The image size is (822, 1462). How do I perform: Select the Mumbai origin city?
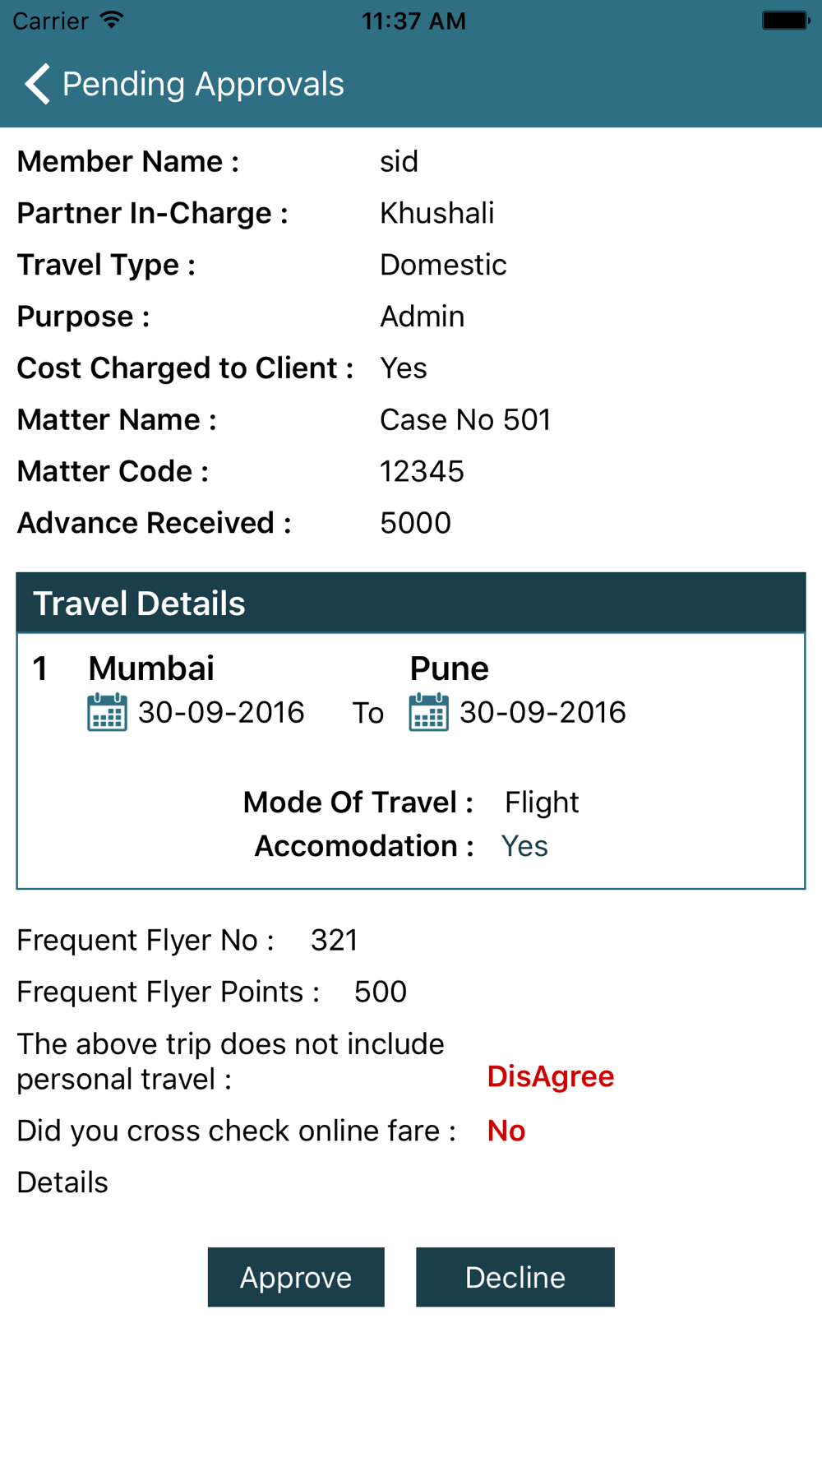click(x=151, y=669)
